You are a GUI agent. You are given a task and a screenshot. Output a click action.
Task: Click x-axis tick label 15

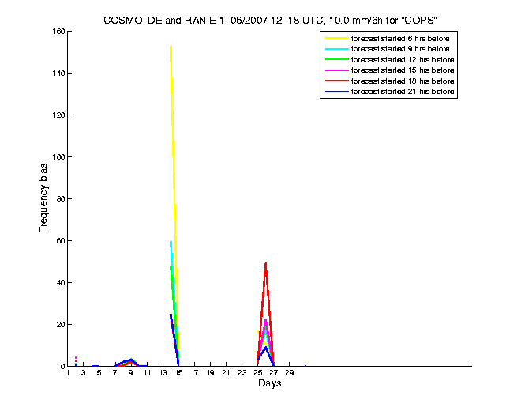(x=178, y=373)
